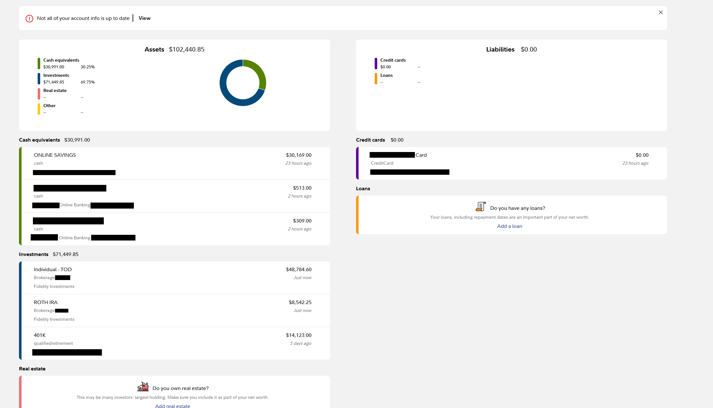Dismiss the notification banner with X
Image resolution: width=713 pixels, height=408 pixels.
point(660,13)
